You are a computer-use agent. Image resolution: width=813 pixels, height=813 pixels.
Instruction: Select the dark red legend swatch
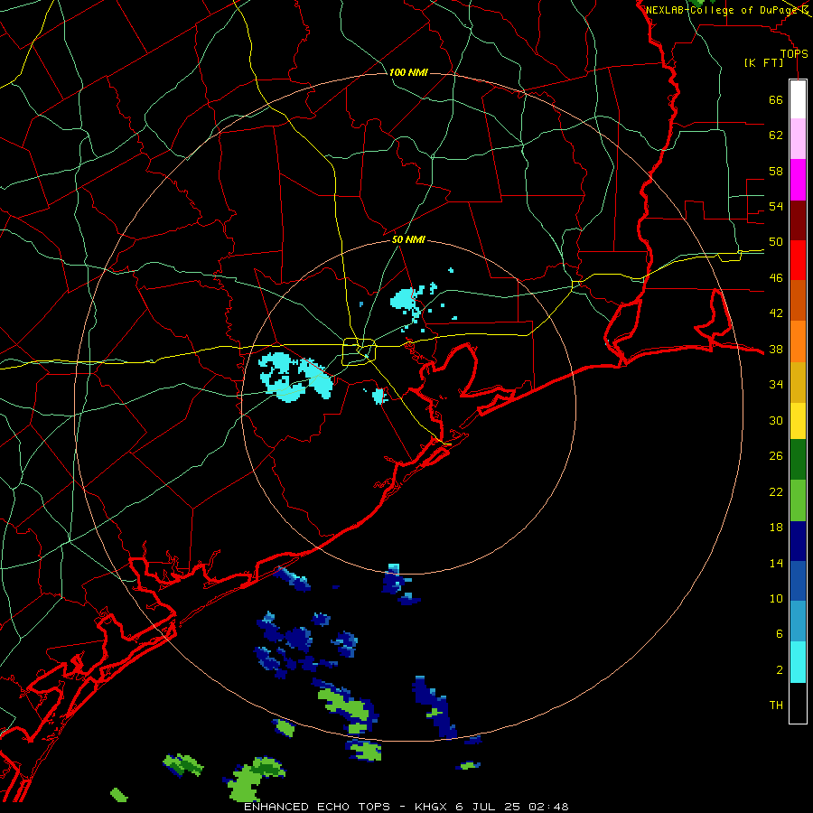(798, 220)
